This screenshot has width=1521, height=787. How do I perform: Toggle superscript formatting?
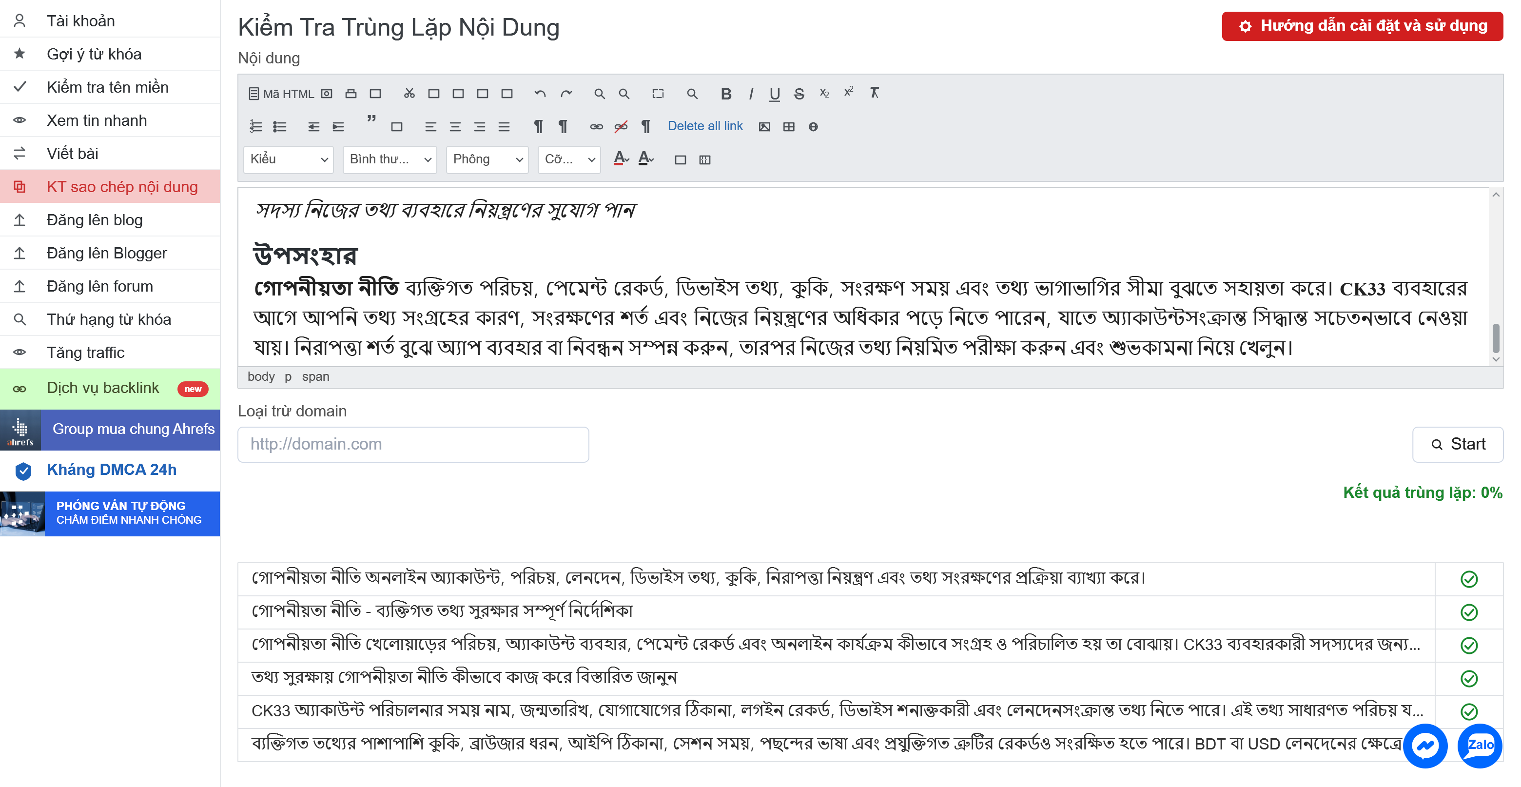pos(848,92)
